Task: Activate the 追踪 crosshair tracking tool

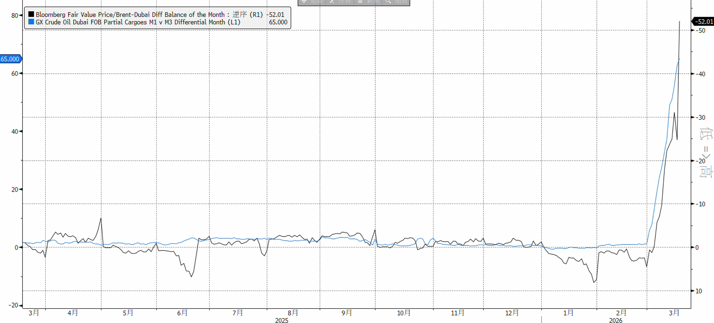Action: pos(312,2)
